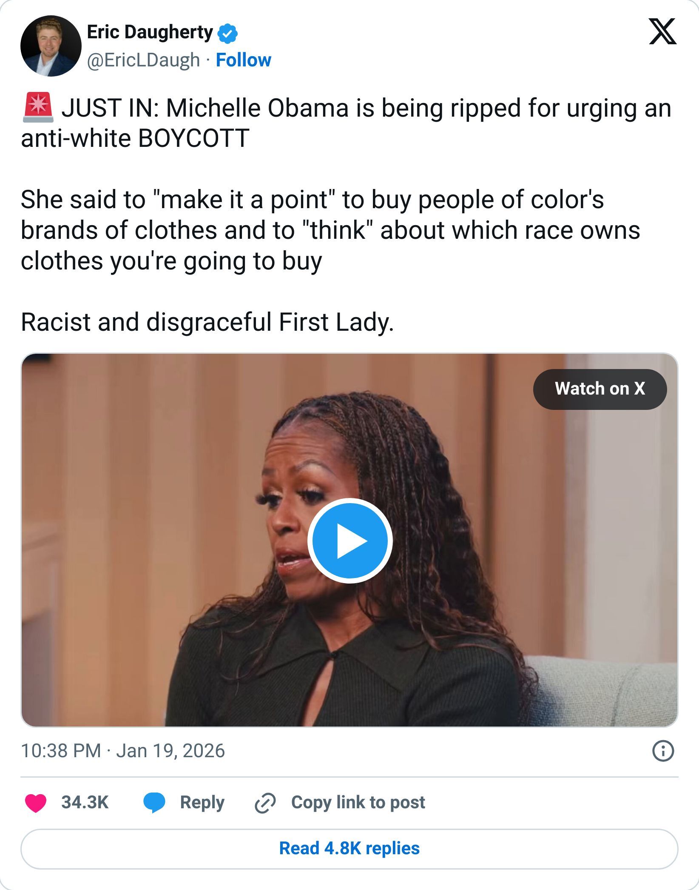Click the link chain icon near Copy link
This screenshot has height=890, width=699.
[266, 802]
